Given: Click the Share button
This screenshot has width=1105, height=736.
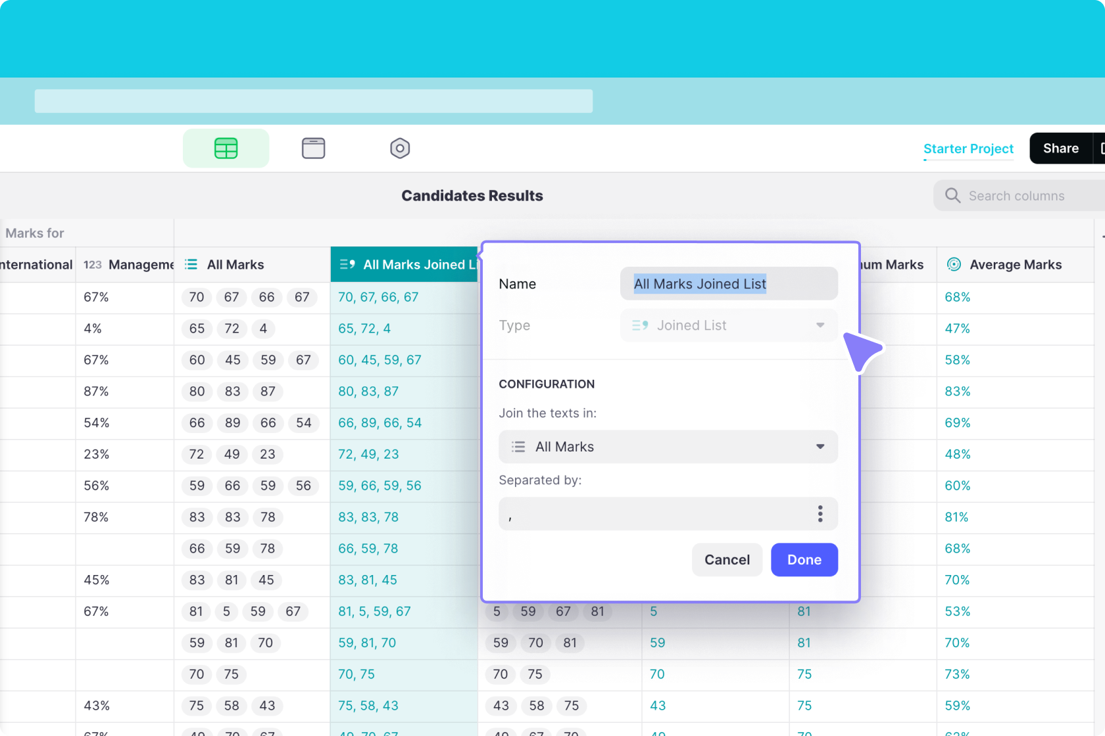Looking at the screenshot, I should pyautogui.click(x=1060, y=149).
